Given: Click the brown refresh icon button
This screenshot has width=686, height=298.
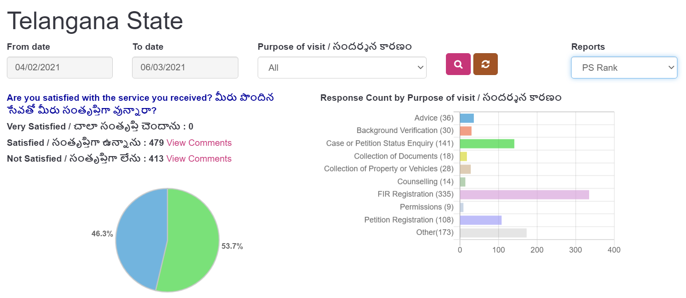Looking at the screenshot, I should pyautogui.click(x=485, y=64).
